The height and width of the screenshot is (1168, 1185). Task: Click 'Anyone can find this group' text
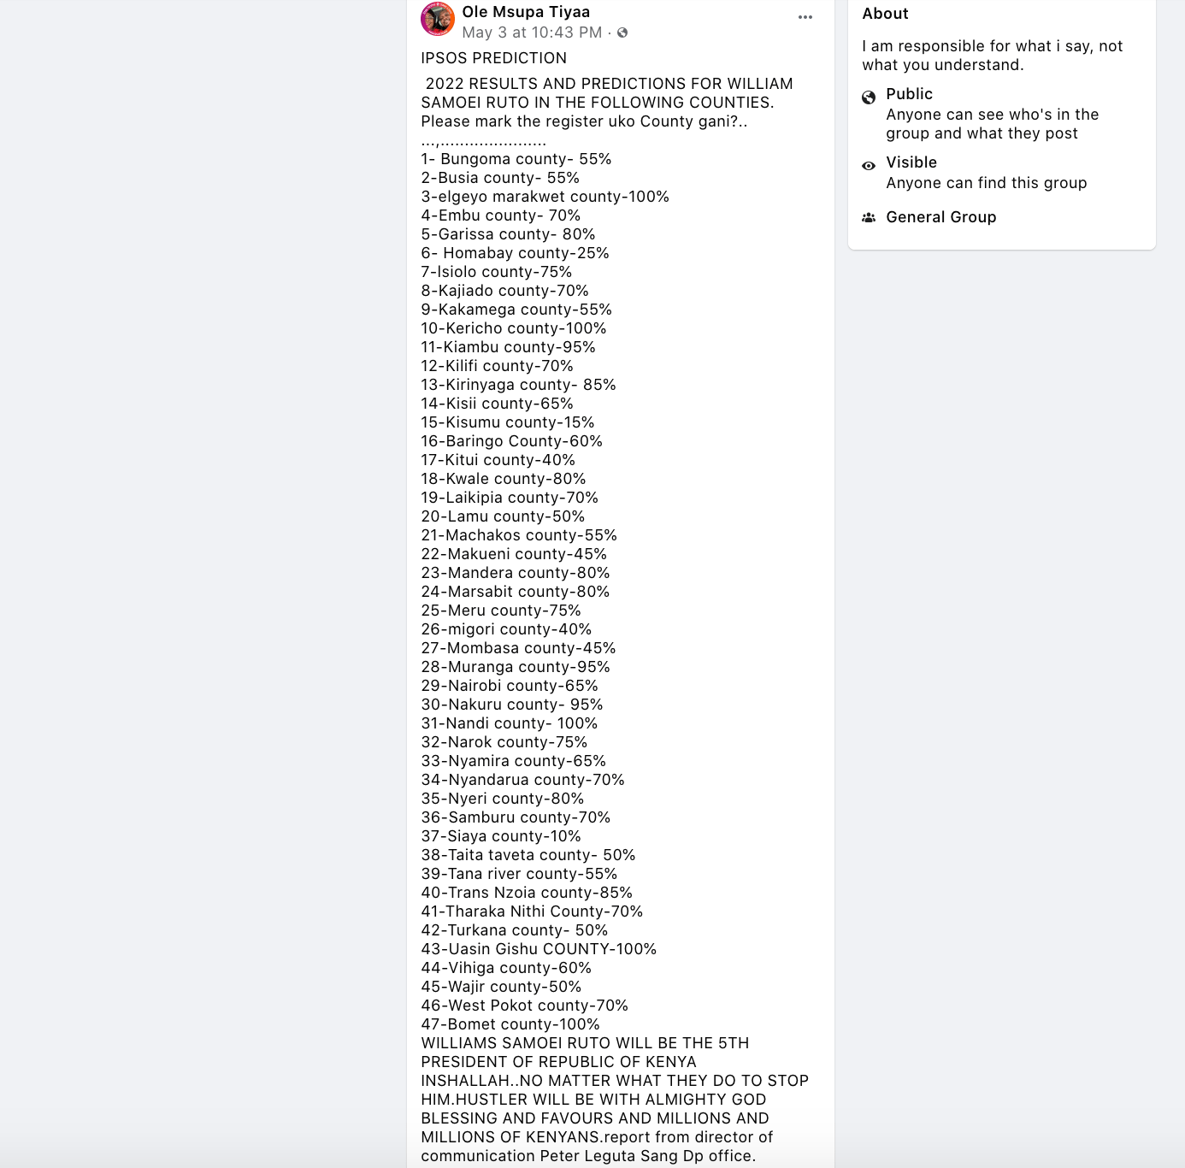click(x=987, y=183)
